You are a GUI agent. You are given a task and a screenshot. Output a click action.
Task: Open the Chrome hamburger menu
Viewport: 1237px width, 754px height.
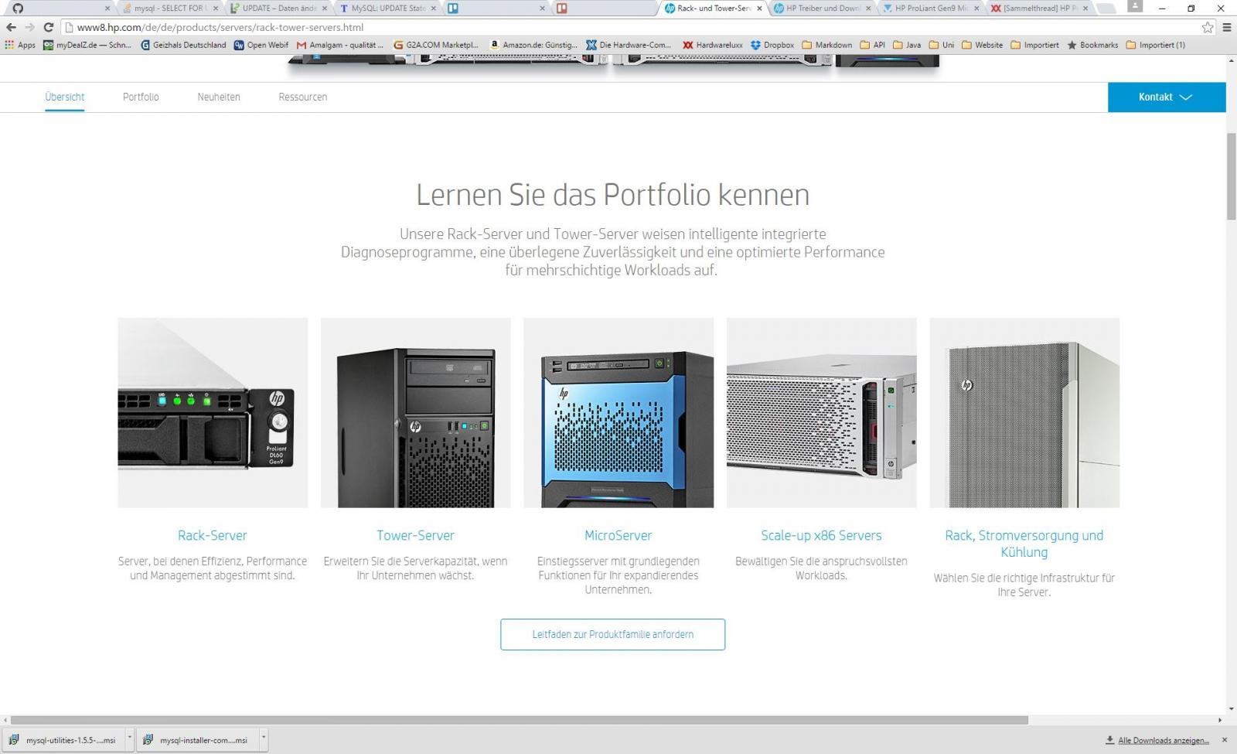pyautogui.click(x=1226, y=27)
